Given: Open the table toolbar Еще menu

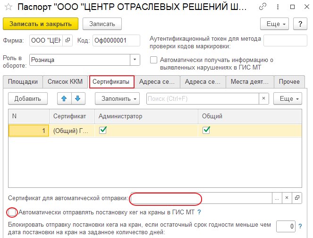Looking at the screenshot, I should pos(288,98).
